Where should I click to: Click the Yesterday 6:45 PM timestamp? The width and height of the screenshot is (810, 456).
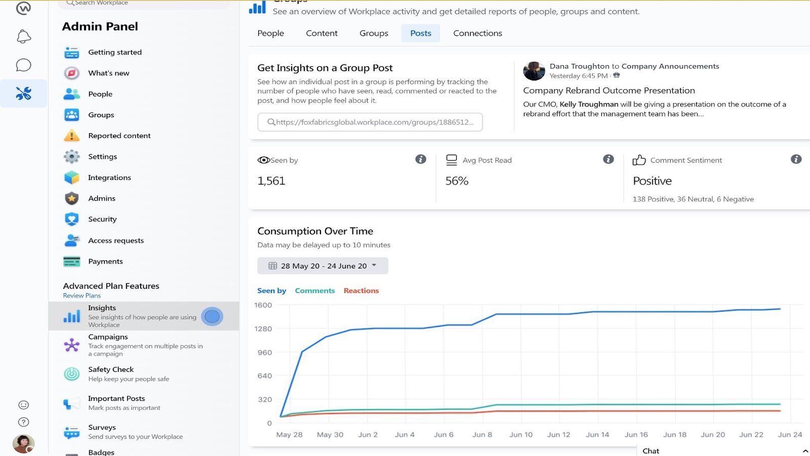[x=579, y=76]
